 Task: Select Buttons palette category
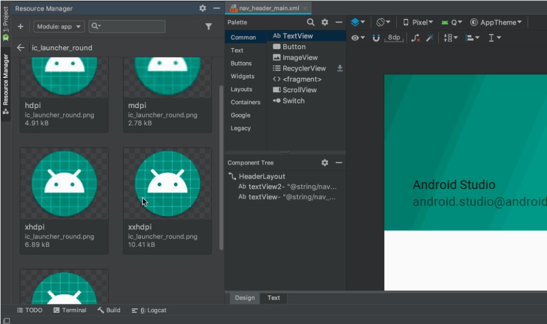click(241, 63)
